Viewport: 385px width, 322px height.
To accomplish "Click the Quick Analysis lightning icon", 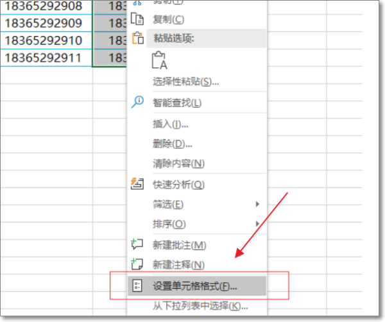I will click(x=137, y=184).
